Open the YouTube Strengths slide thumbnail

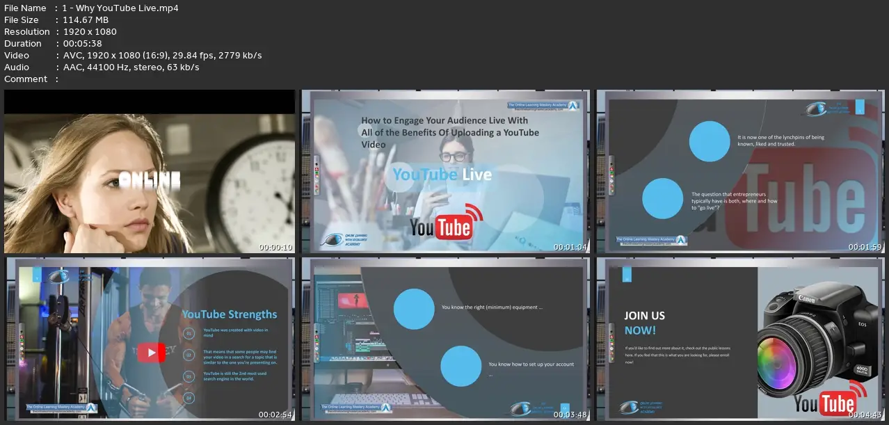tap(150, 339)
